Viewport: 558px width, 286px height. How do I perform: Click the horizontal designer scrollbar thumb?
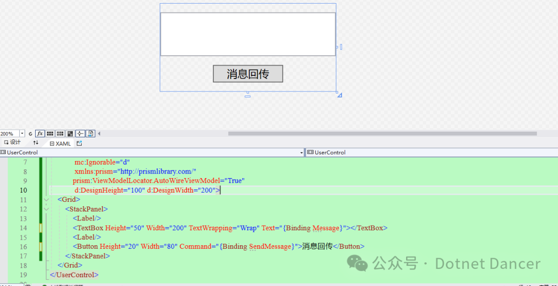coord(382,134)
